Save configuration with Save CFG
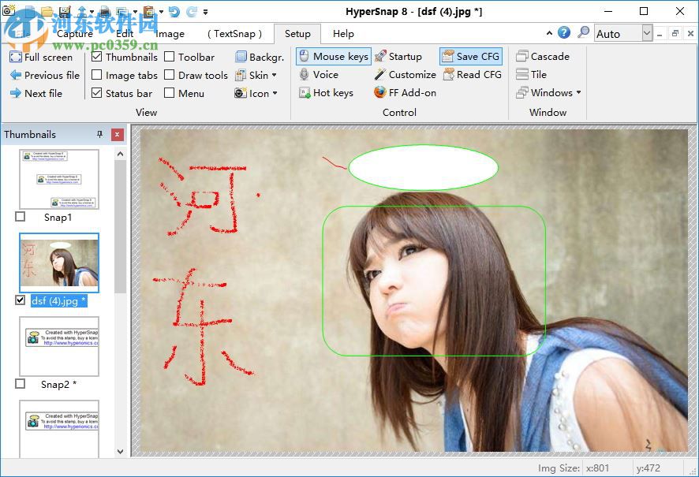 pyautogui.click(x=471, y=56)
